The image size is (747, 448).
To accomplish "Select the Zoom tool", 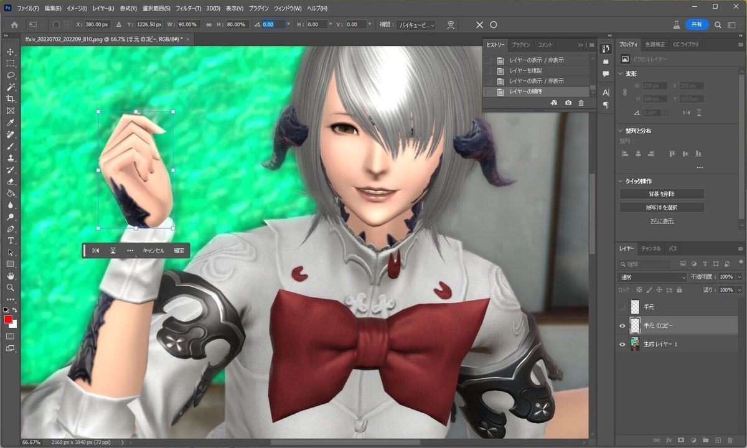I will [11, 287].
